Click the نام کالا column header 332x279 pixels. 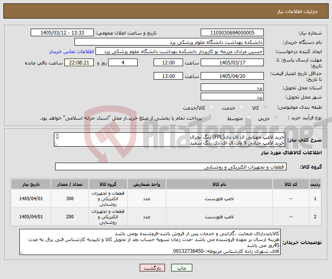click(219, 184)
